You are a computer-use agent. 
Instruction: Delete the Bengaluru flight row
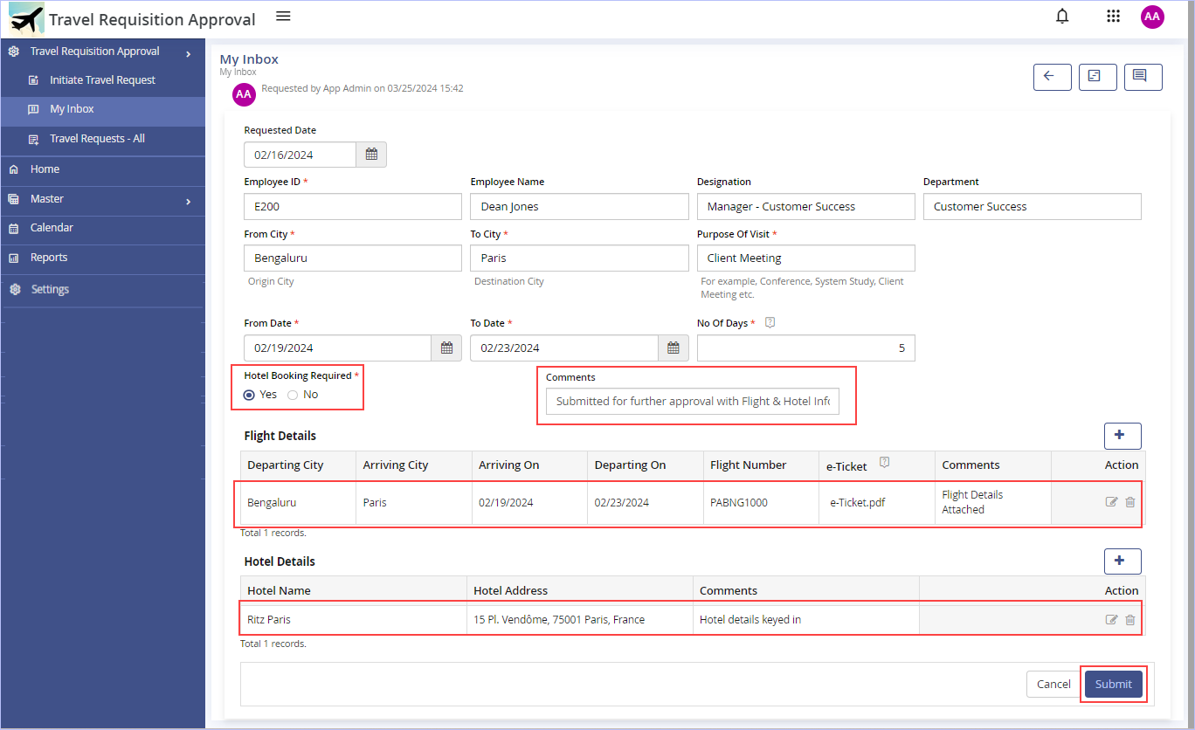pyautogui.click(x=1130, y=502)
